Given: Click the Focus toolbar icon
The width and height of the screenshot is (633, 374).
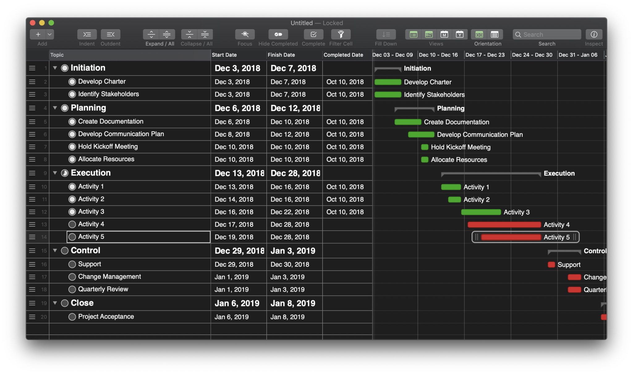Looking at the screenshot, I should (x=245, y=34).
